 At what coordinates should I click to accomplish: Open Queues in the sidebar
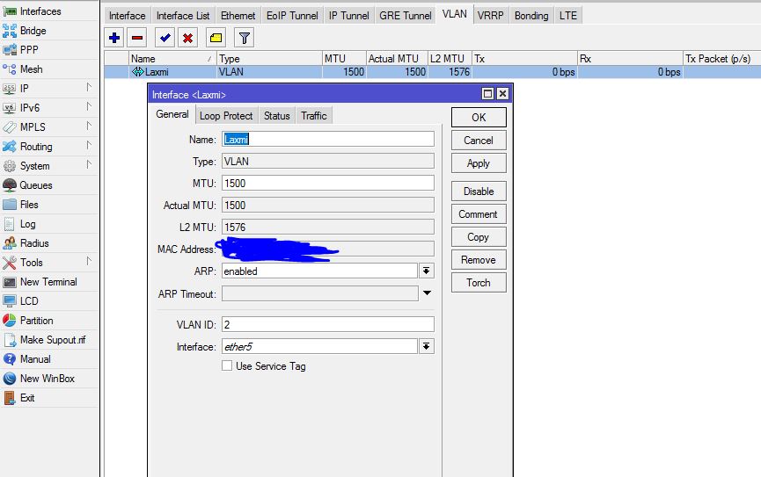click(48, 185)
